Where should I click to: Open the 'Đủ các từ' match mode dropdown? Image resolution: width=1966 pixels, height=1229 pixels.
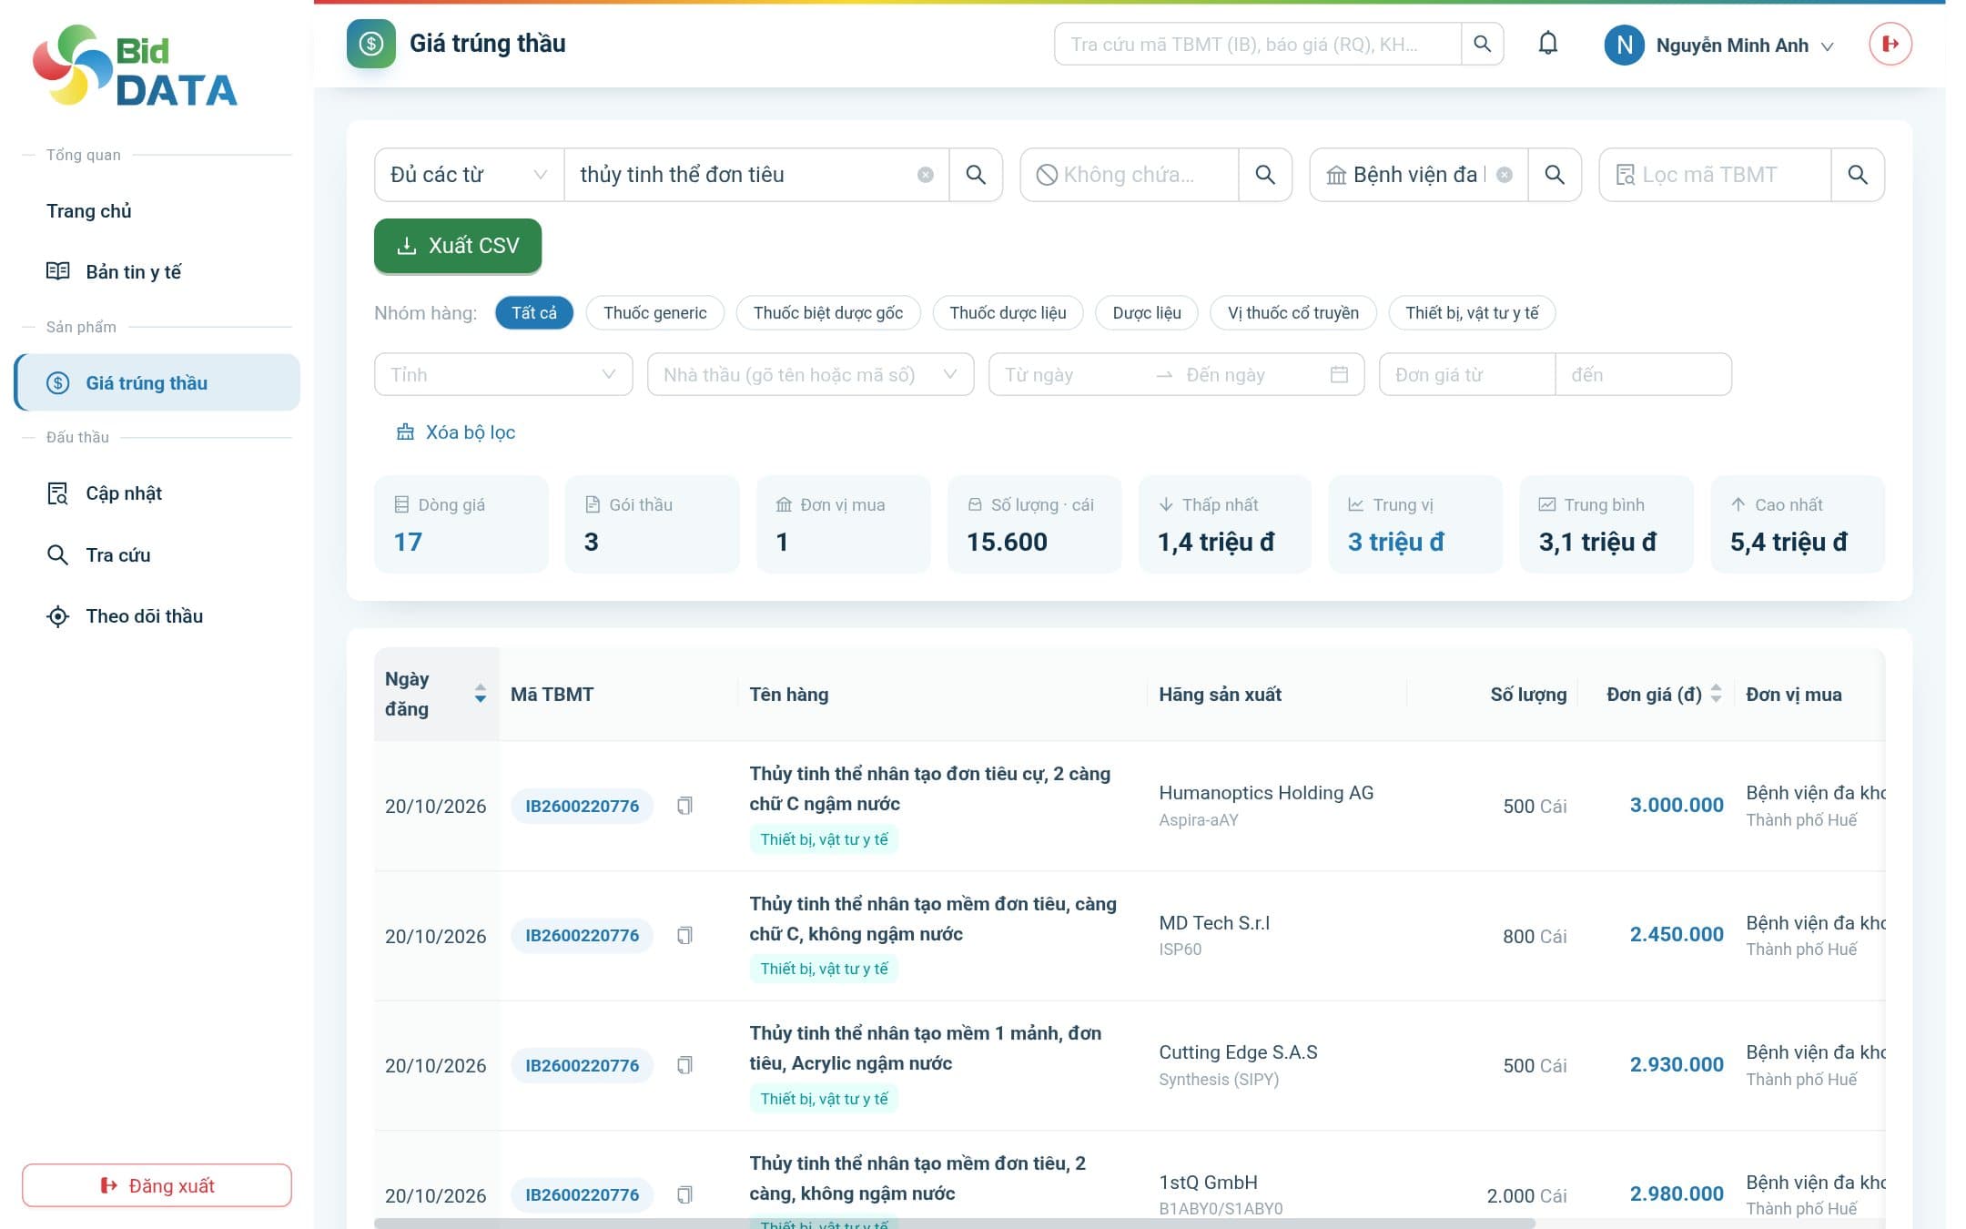coord(469,175)
